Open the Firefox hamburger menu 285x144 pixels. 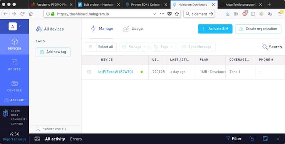280,14
